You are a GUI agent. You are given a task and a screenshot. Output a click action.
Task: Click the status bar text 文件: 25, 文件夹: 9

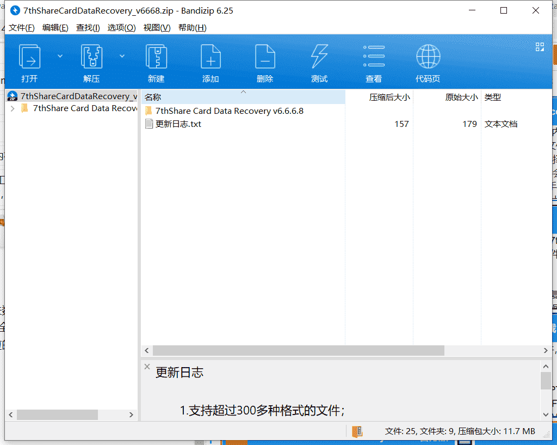pyautogui.click(x=419, y=431)
